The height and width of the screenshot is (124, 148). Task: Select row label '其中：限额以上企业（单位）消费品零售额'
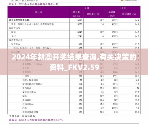click(x=32, y=24)
